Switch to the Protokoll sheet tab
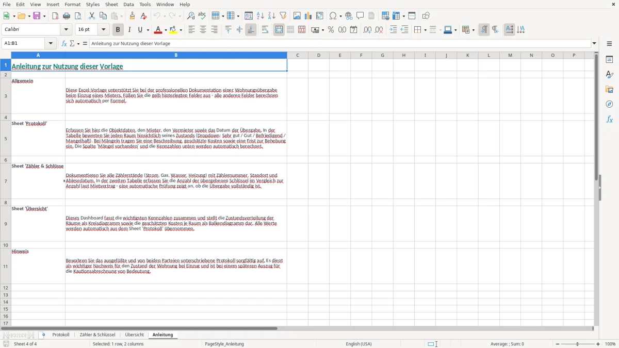The height and width of the screenshot is (348, 619). [61, 335]
